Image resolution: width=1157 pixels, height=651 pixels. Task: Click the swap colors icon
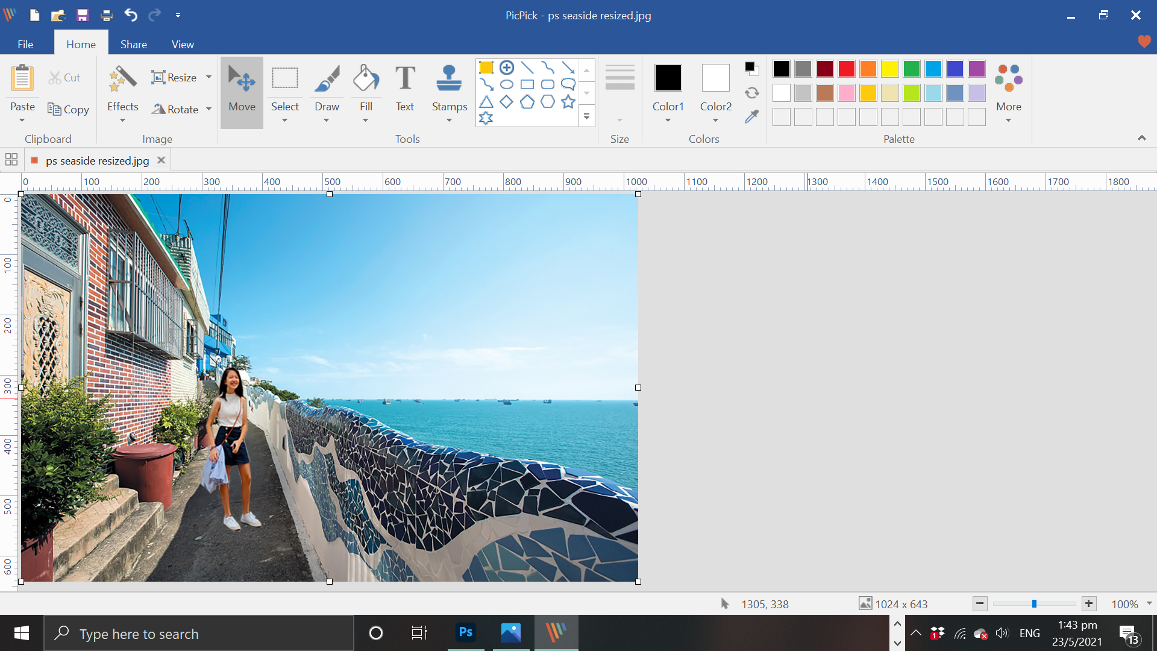click(x=751, y=93)
